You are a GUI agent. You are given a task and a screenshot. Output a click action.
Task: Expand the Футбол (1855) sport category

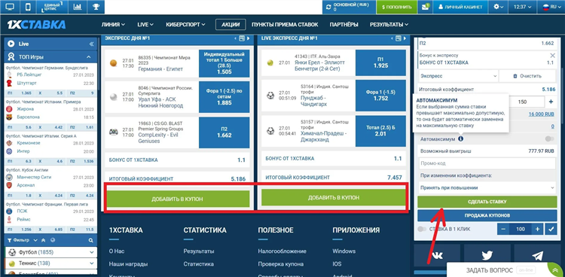click(x=50, y=252)
